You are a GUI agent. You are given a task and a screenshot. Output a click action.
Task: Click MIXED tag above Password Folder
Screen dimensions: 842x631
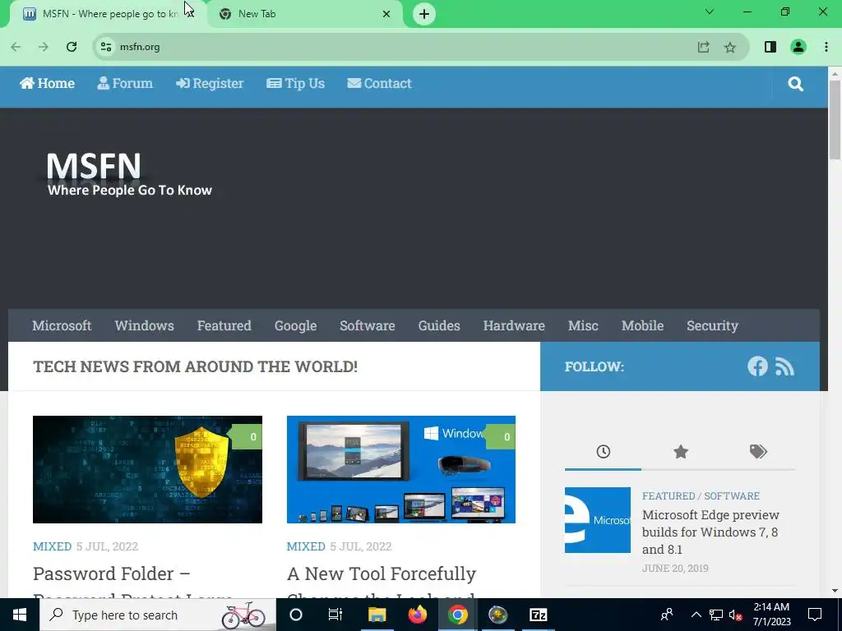pyautogui.click(x=52, y=546)
